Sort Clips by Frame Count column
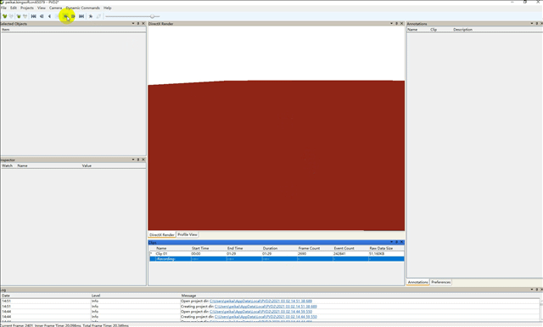 tap(309, 248)
